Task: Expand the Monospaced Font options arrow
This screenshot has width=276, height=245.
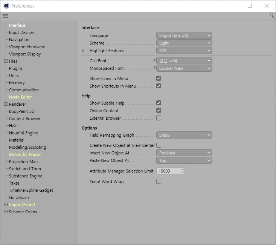Action: [154, 68]
